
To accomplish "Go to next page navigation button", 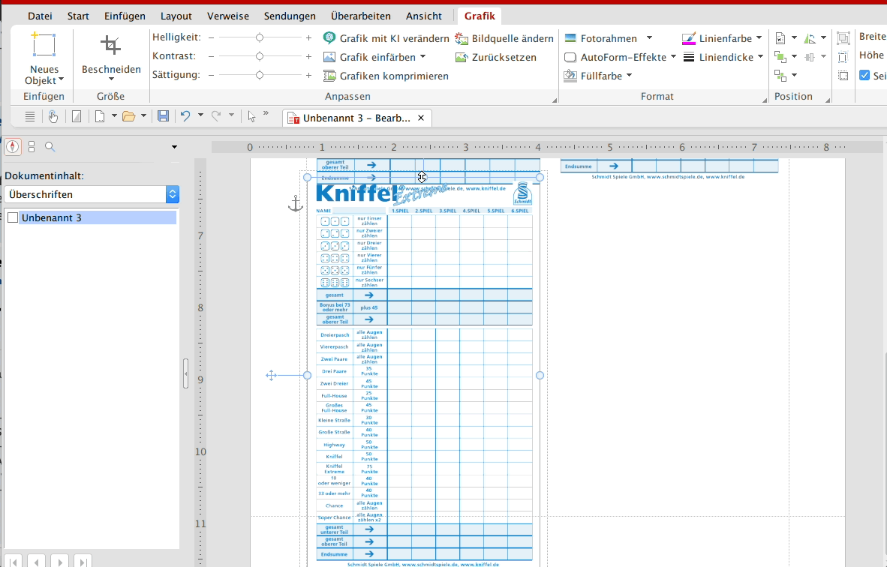I will pos(60,562).
